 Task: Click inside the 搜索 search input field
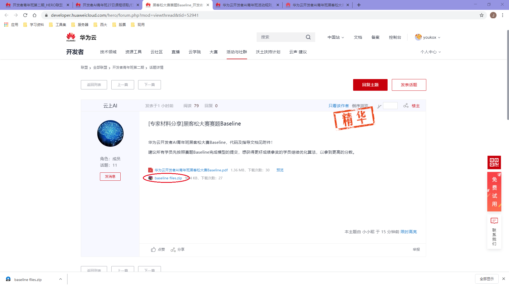click(x=281, y=37)
